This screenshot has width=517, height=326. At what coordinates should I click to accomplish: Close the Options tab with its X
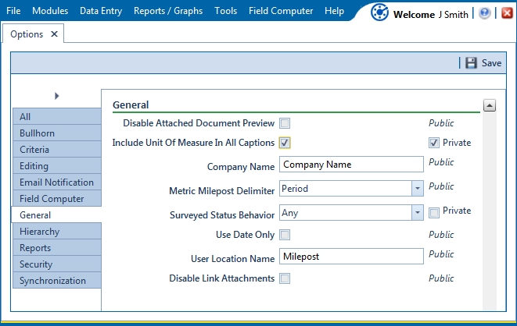click(x=55, y=34)
